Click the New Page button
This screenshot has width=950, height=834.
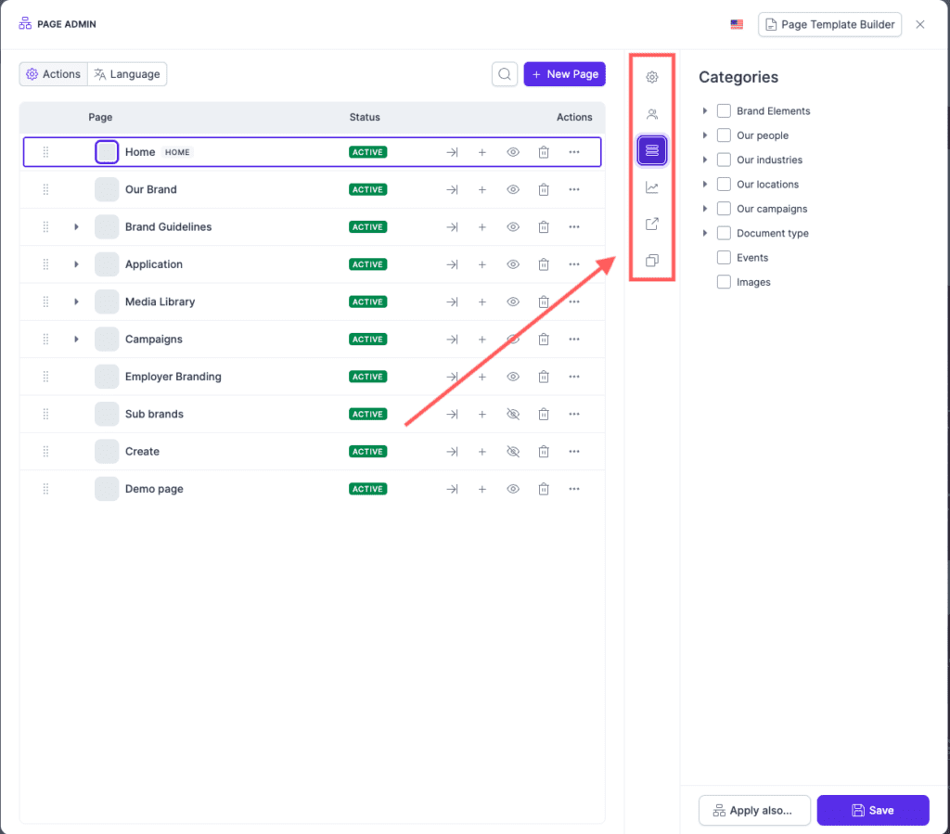565,74
